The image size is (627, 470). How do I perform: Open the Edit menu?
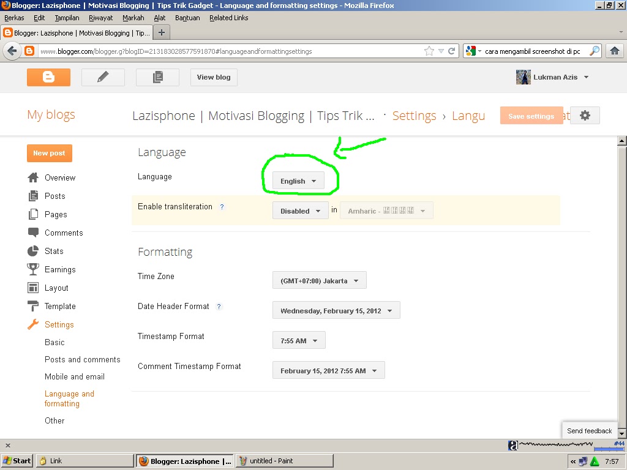pyautogui.click(x=39, y=18)
